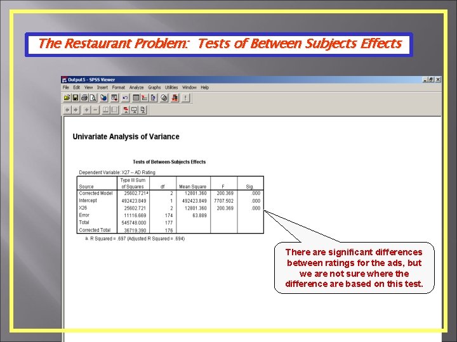
Task: Click the Show open-book icon
Action: pyautogui.click(x=106, y=110)
